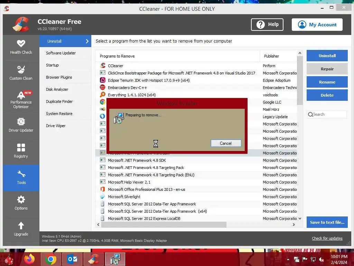Click Save to text file button
The height and width of the screenshot is (266, 354).
pos(327,222)
